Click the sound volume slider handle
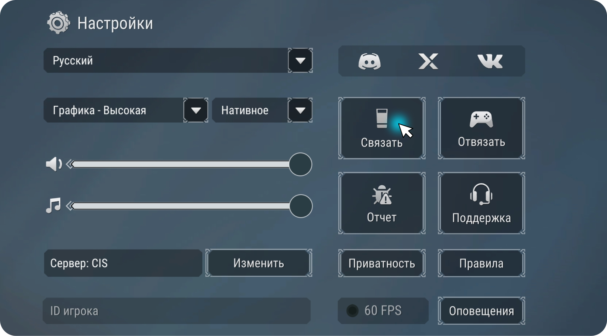Screen dimensions: 607x336 pyautogui.click(x=300, y=164)
